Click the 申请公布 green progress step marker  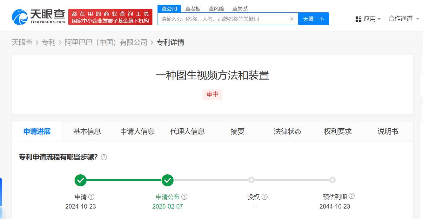click(x=167, y=180)
